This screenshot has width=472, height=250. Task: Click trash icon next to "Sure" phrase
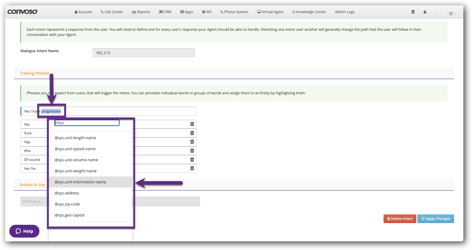tap(192, 133)
